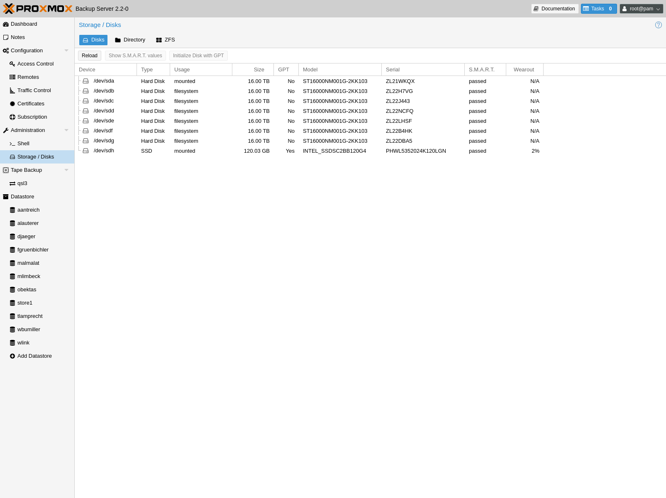Open the qsl3 tape changer entry
Viewport: 666px width, 498px height.
pyautogui.click(x=22, y=183)
